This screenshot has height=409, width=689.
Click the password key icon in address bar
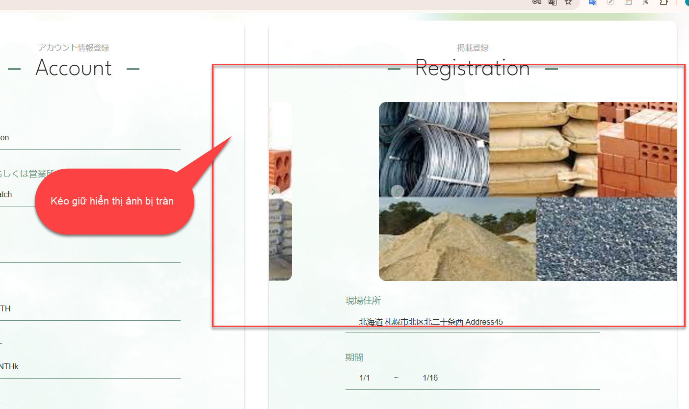click(x=536, y=2)
